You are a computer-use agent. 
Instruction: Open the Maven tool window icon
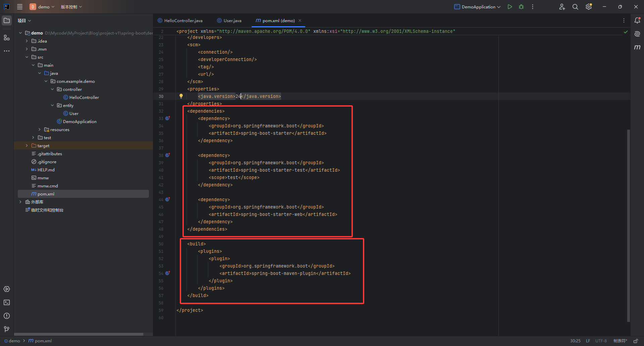pos(637,47)
